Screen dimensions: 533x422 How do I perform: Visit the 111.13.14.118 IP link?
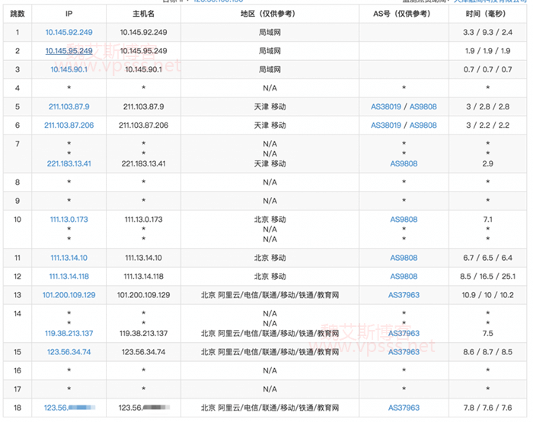click(x=69, y=276)
